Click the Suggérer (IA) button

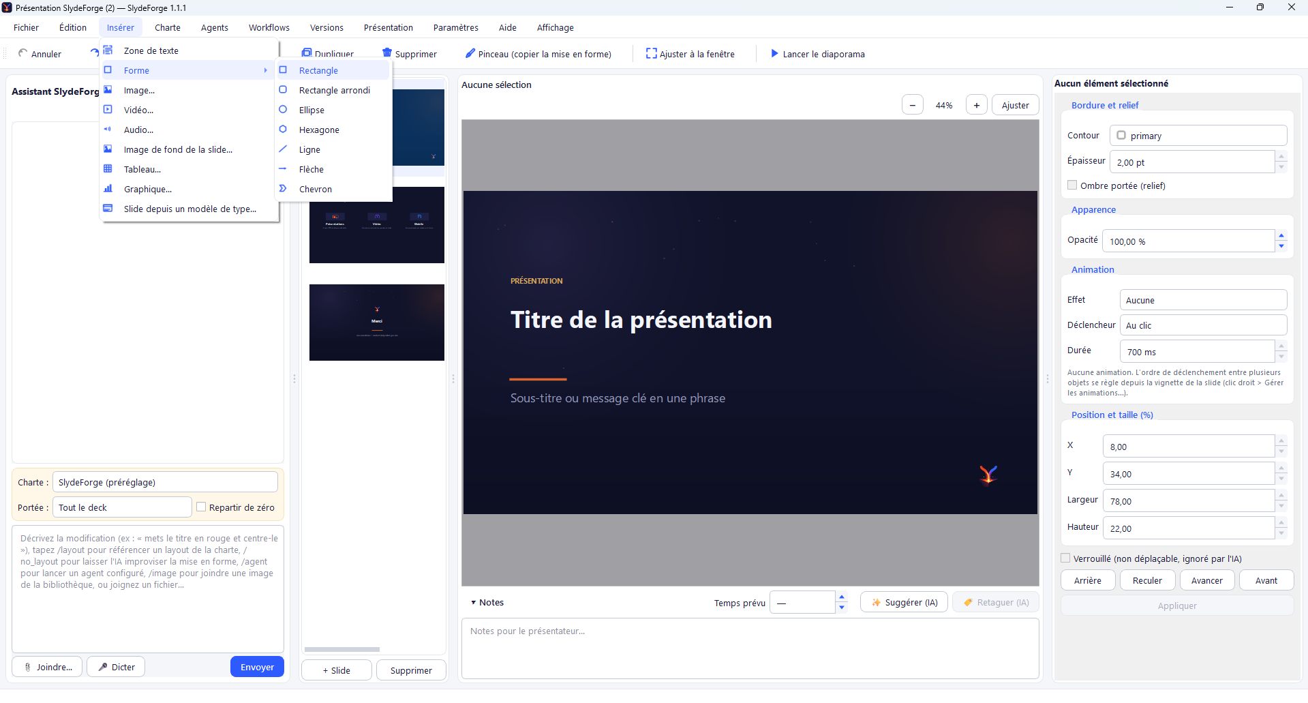point(904,602)
